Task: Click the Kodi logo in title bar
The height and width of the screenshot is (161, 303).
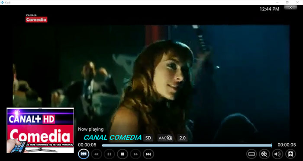Action: pyautogui.click(x=2, y=2)
